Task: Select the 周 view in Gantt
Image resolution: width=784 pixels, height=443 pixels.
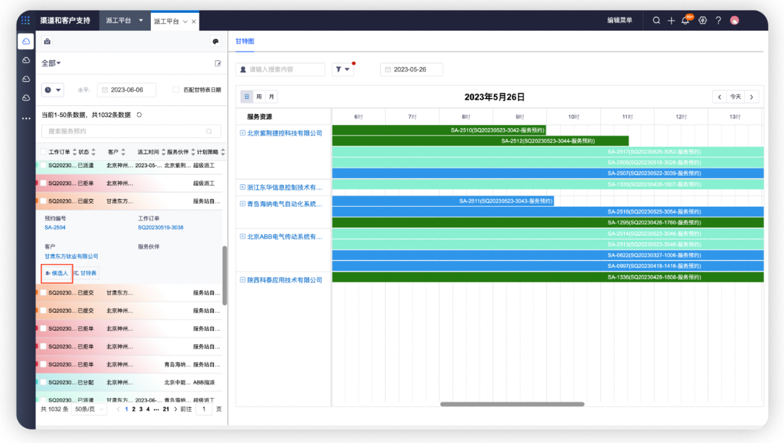Action: tap(259, 97)
